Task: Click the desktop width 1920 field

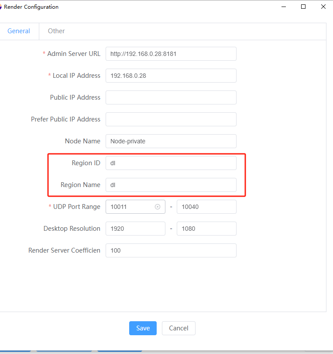Action: [135, 229]
